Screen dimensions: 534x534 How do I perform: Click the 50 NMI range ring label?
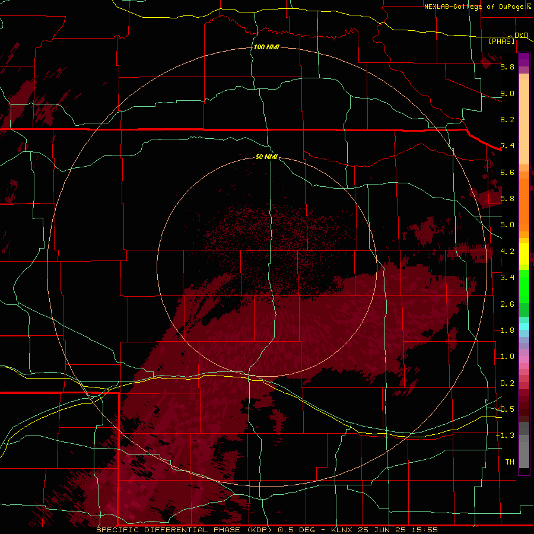[x=266, y=157]
